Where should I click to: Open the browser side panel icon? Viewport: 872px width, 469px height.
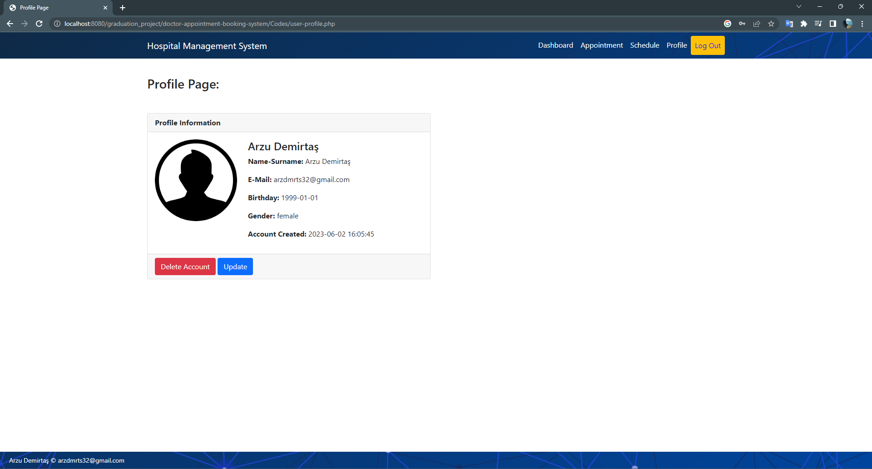(833, 24)
